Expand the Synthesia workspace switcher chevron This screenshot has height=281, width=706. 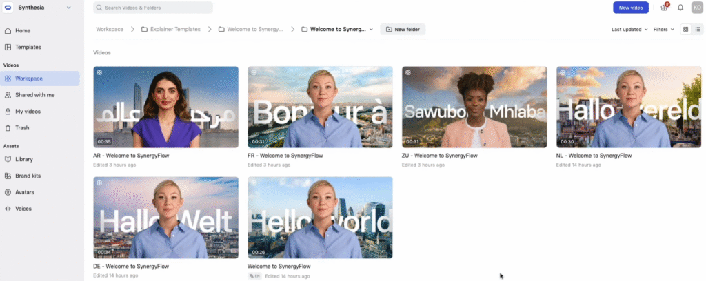click(x=68, y=8)
